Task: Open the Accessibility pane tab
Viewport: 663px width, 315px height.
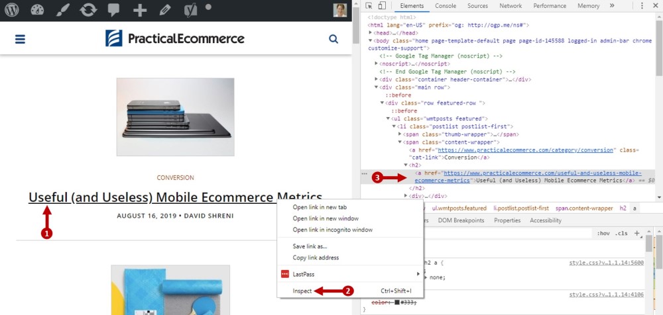Action: point(546,220)
